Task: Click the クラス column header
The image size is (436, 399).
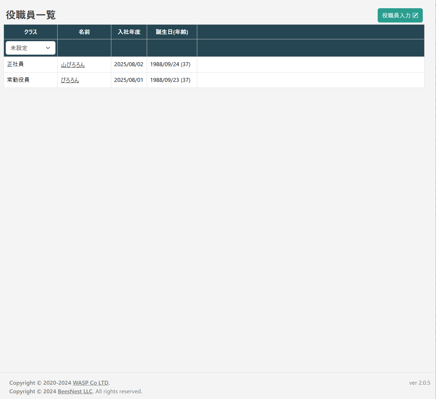Action: tap(30, 32)
